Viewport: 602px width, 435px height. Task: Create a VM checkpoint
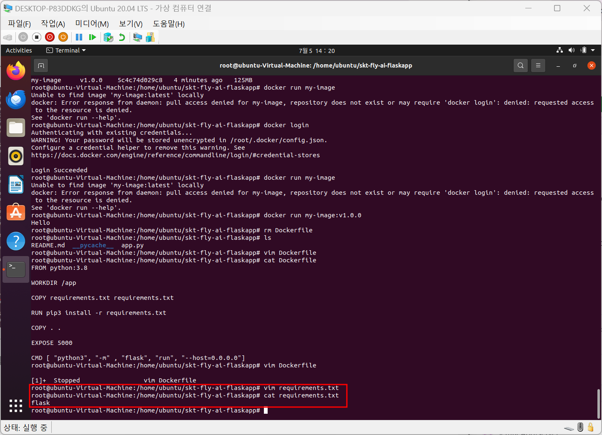coord(108,37)
